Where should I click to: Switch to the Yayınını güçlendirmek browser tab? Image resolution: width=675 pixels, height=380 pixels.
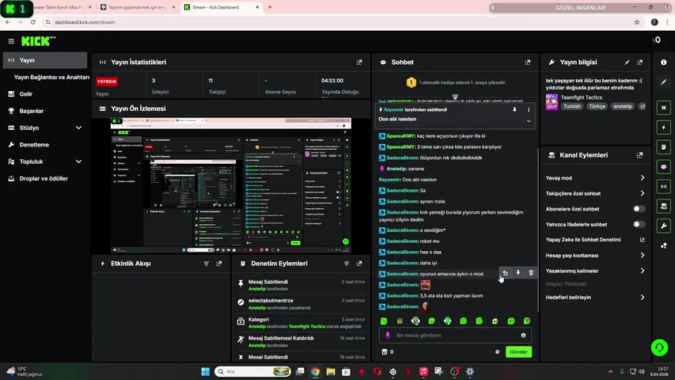tap(138, 7)
